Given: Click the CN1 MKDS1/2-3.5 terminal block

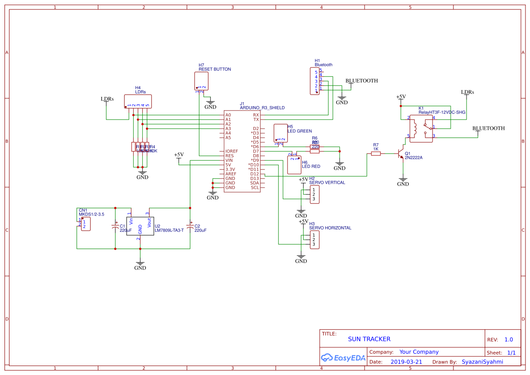Looking at the screenshot, I should coord(85,224).
